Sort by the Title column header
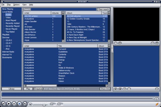161x107 pixels. (x=77, y=46)
